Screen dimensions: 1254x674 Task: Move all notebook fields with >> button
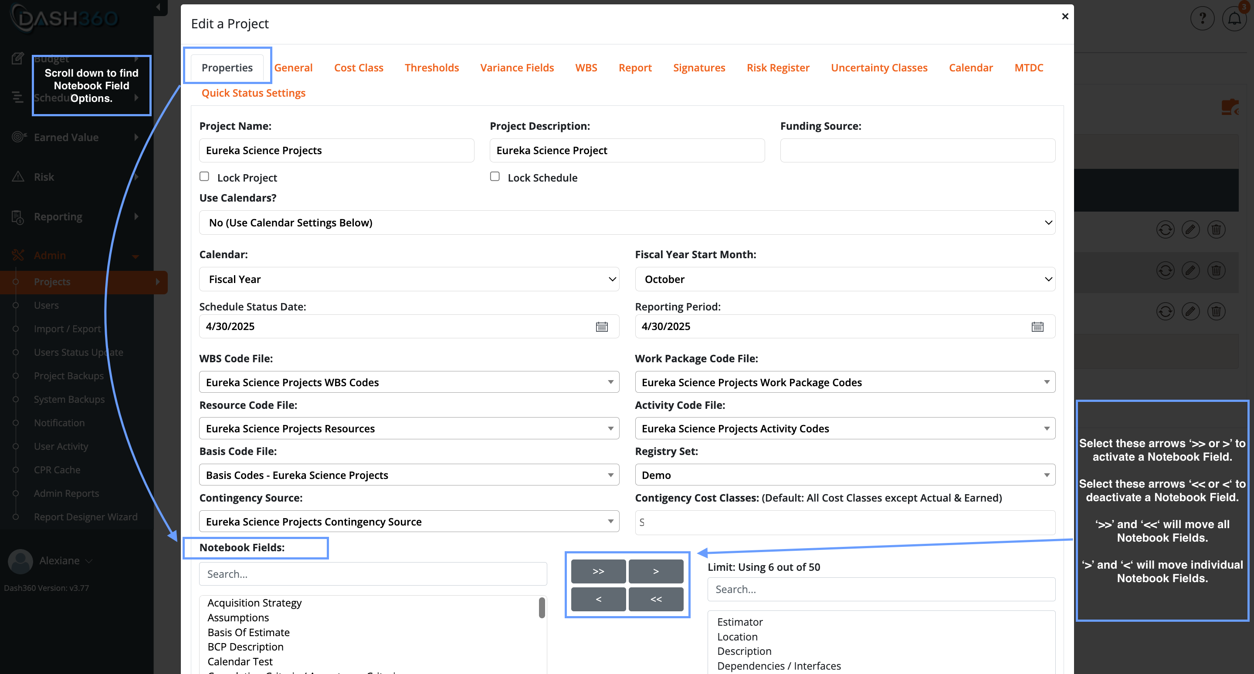point(598,571)
